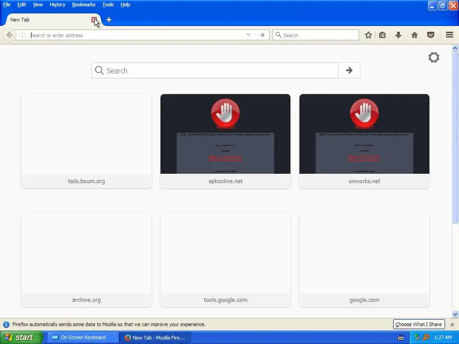459x344 pixels.
Task: Open the Tools menu
Action: pos(108,4)
